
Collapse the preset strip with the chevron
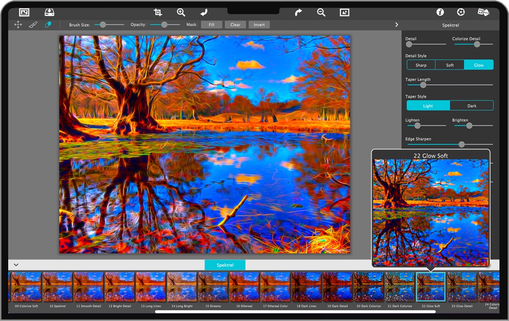16,265
